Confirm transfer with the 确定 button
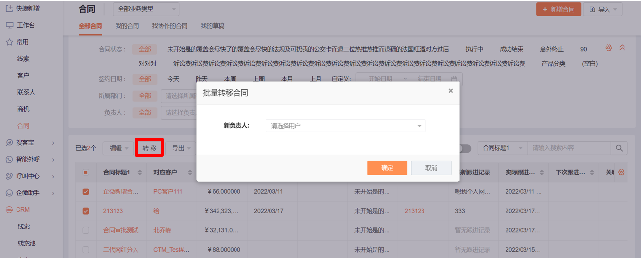This screenshot has height=258, width=641. 387,168
